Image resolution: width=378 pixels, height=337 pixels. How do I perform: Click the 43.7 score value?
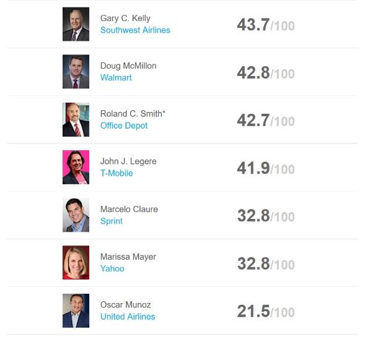(x=253, y=25)
